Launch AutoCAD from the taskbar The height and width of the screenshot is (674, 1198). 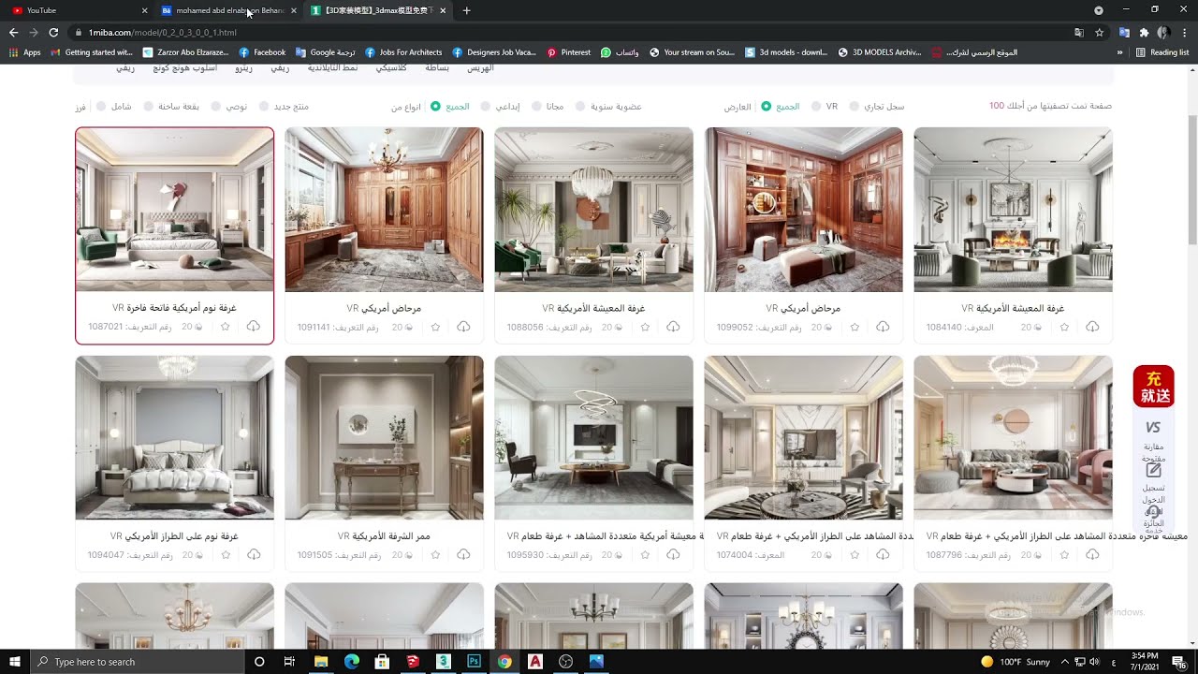click(x=535, y=662)
